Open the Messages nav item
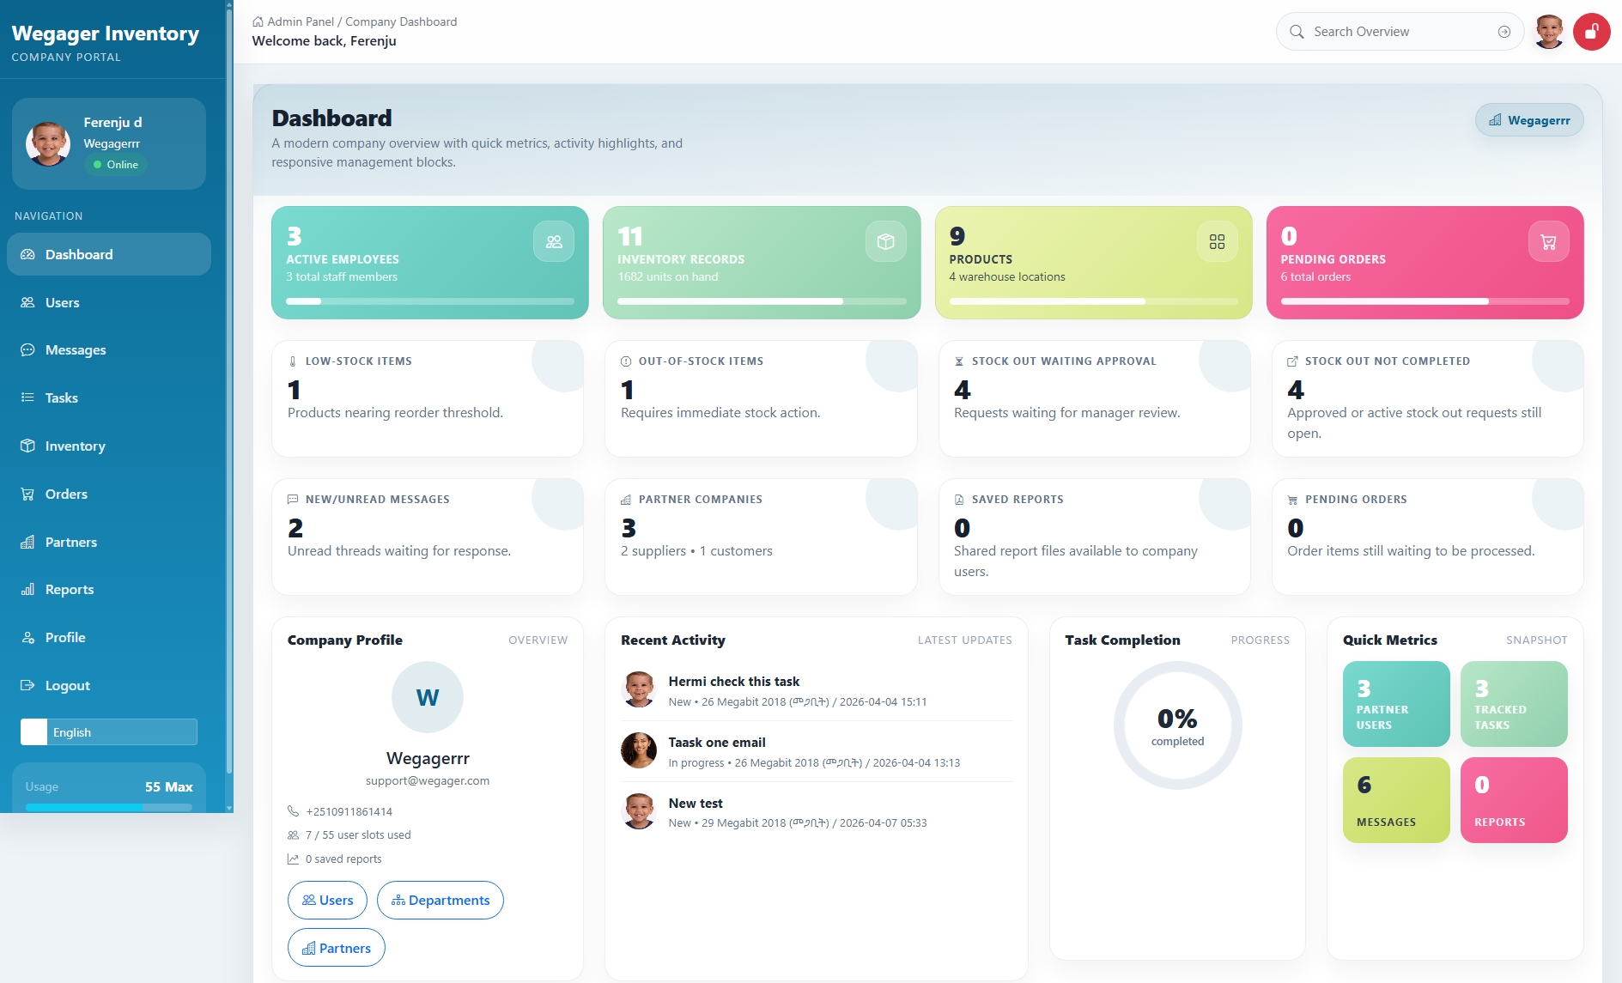Image resolution: width=1622 pixels, height=983 pixels. [x=109, y=350]
